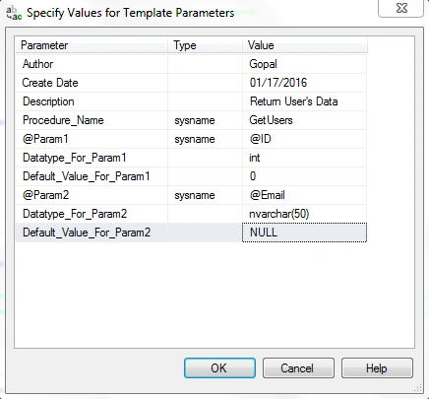Click the dialog title bar icon
Screen dimensions: 429x399
pos(14,13)
